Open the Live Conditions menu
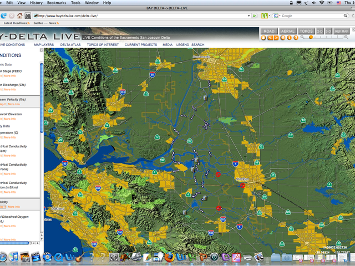This screenshot has width=355, height=266. tap(12, 45)
